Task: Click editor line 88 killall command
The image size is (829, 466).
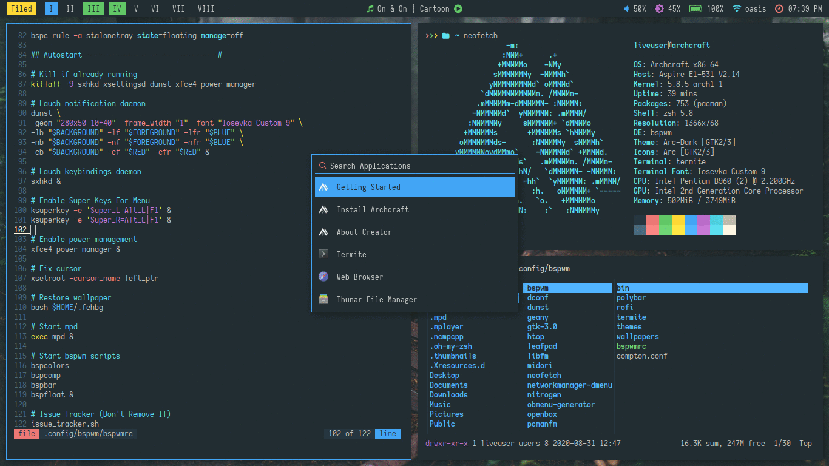Action: 143,84
